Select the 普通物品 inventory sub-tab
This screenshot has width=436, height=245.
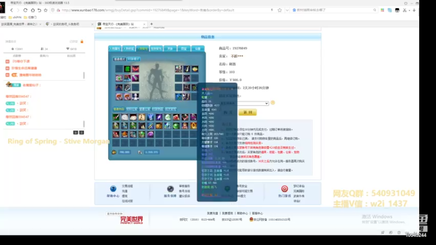119,109
